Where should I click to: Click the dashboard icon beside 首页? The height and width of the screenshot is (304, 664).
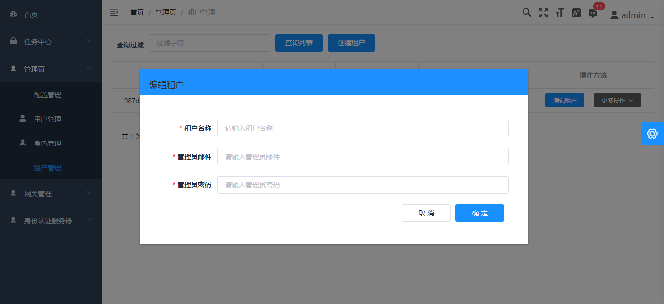click(x=12, y=14)
